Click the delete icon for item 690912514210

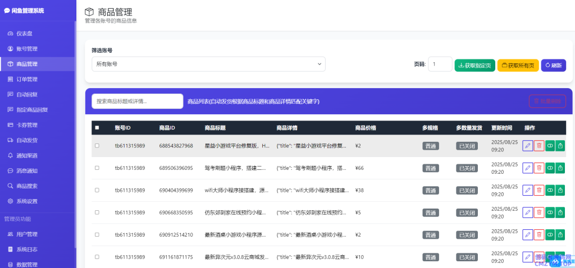(x=539, y=235)
